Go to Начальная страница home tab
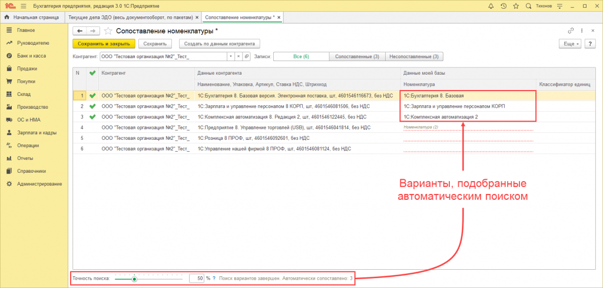The height and width of the screenshot is (288, 603). click(32, 17)
